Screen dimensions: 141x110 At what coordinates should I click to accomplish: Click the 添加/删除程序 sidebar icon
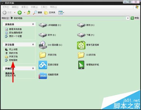click(x=6, y=33)
